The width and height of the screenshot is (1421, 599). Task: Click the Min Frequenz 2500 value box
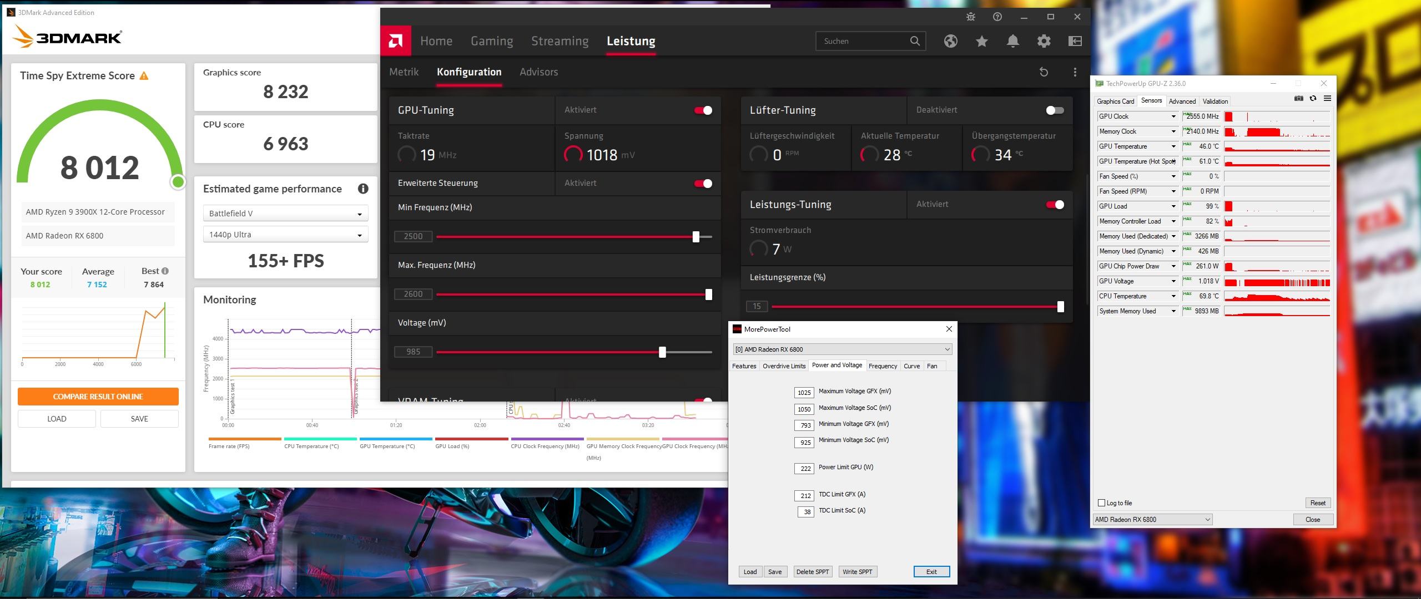click(x=413, y=237)
